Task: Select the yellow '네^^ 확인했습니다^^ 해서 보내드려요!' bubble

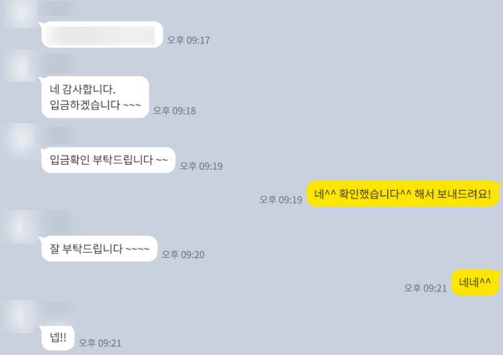Action: point(403,194)
